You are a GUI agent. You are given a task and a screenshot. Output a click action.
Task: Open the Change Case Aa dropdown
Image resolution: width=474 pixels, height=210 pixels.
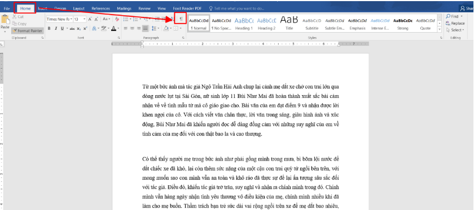pos(106,19)
